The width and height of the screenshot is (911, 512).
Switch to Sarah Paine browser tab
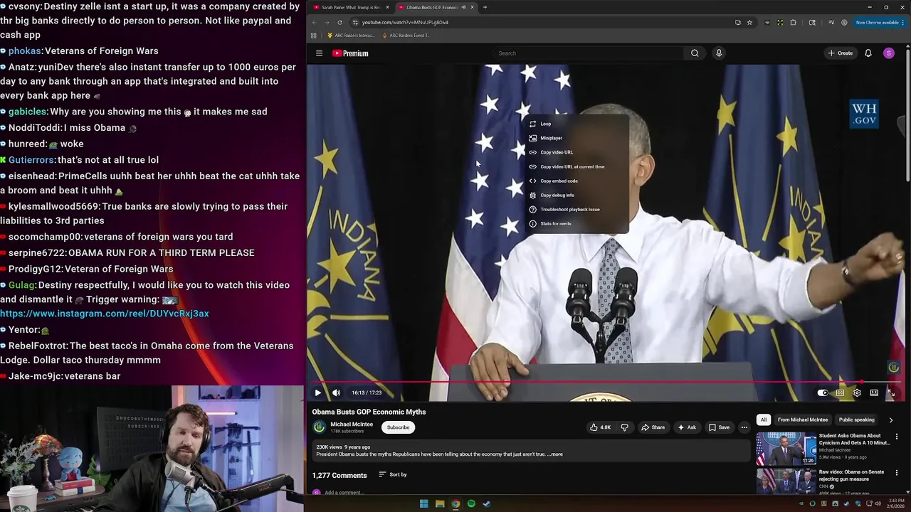click(x=350, y=7)
